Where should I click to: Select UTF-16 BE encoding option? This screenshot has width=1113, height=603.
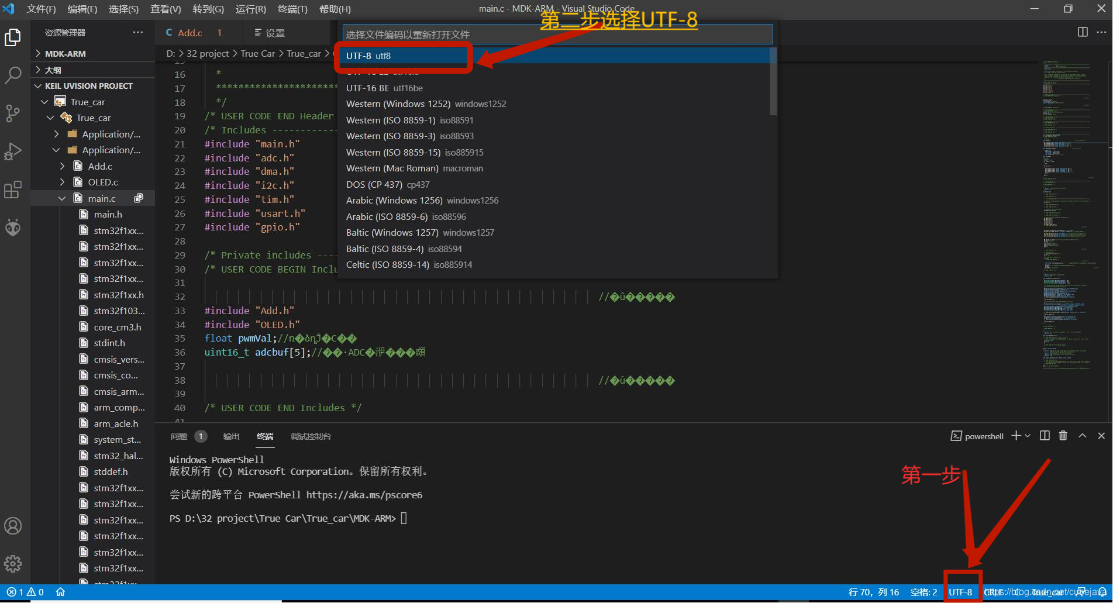(x=554, y=88)
